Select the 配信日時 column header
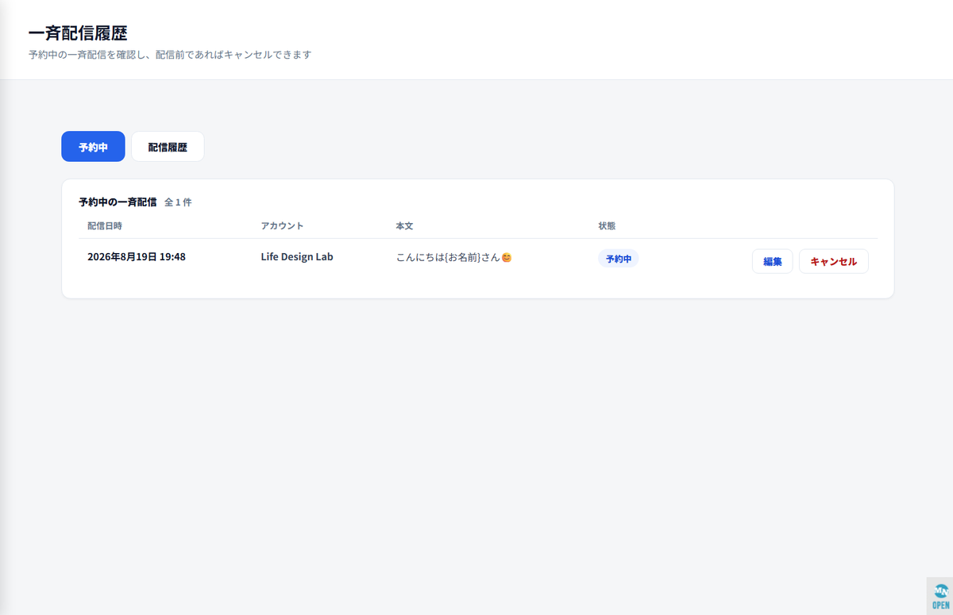This screenshot has height=615, width=953. pyautogui.click(x=105, y=226)
